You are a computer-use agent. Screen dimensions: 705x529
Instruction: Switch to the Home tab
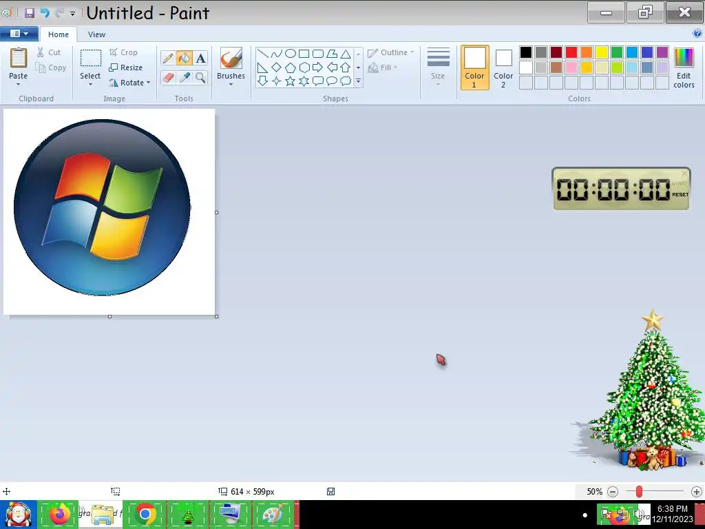pyautogui.click(x=59, y=34)
